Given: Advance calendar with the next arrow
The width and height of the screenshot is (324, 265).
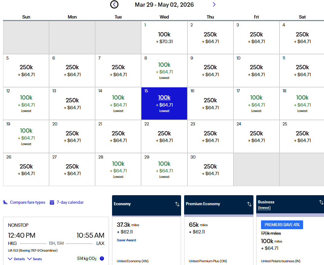Looking at the screenshot, I should click(x=214, y=5).
